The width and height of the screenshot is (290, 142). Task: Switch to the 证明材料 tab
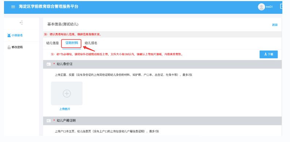(x=72, y=43)
